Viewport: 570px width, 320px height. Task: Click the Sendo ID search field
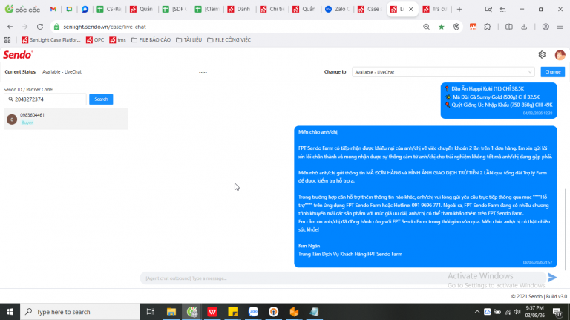click(45, 99)
